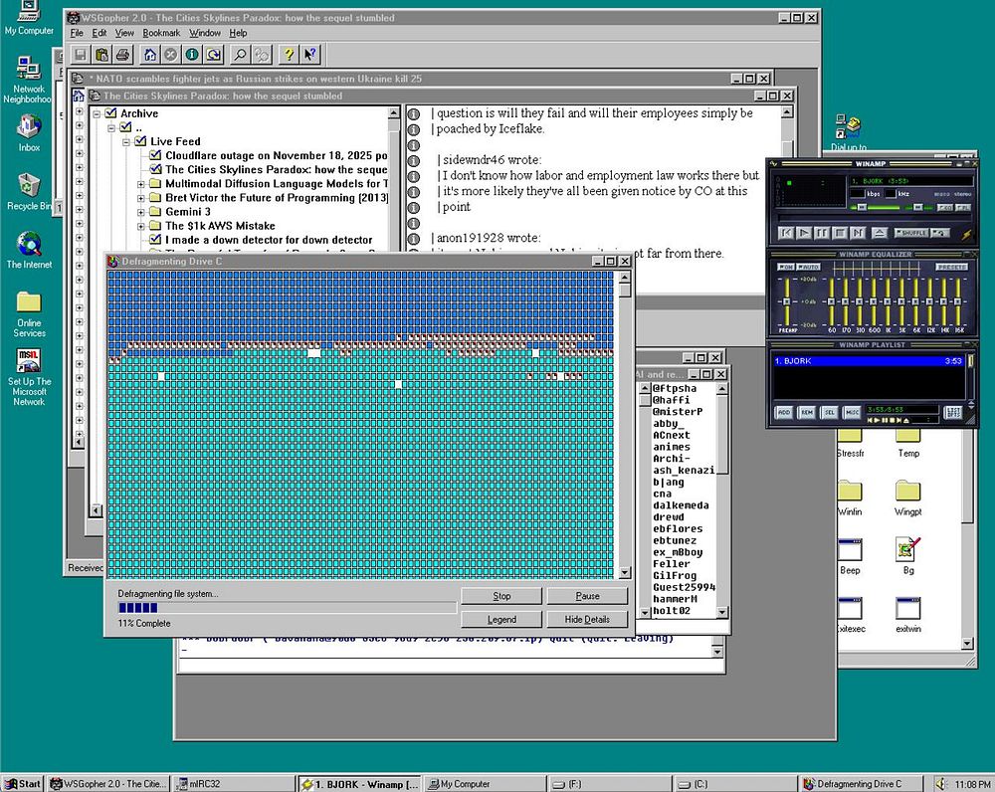
Task: Click the Winamp Eject button
Action: coord(879,233)
